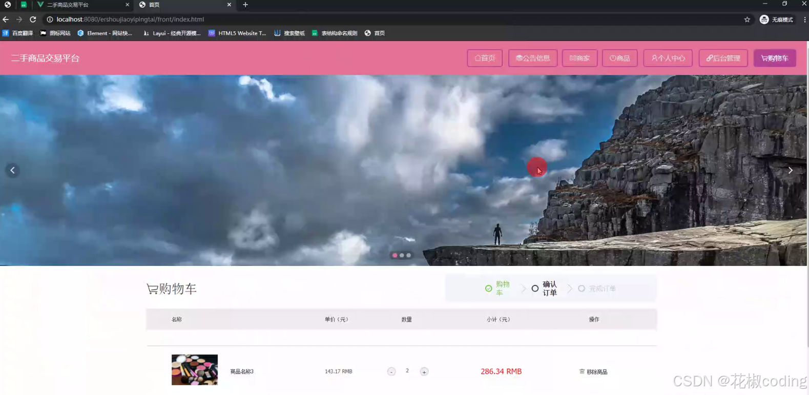This screenshot has height=395, width=809.
Task: Open the 百度翻译 bookmark
Action: [x=18, y=33]
